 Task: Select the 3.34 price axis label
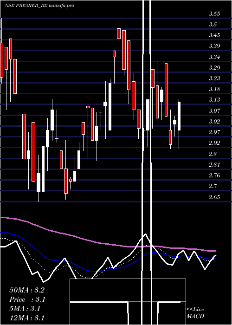point(214,57)
